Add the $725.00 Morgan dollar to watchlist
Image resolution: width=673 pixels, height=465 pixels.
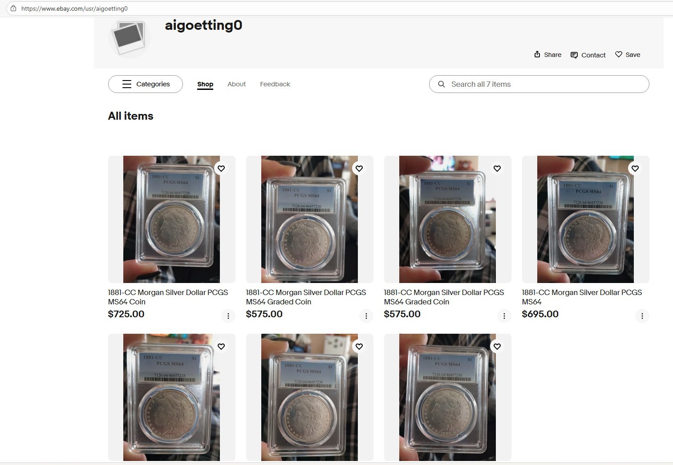pos(221,168)
